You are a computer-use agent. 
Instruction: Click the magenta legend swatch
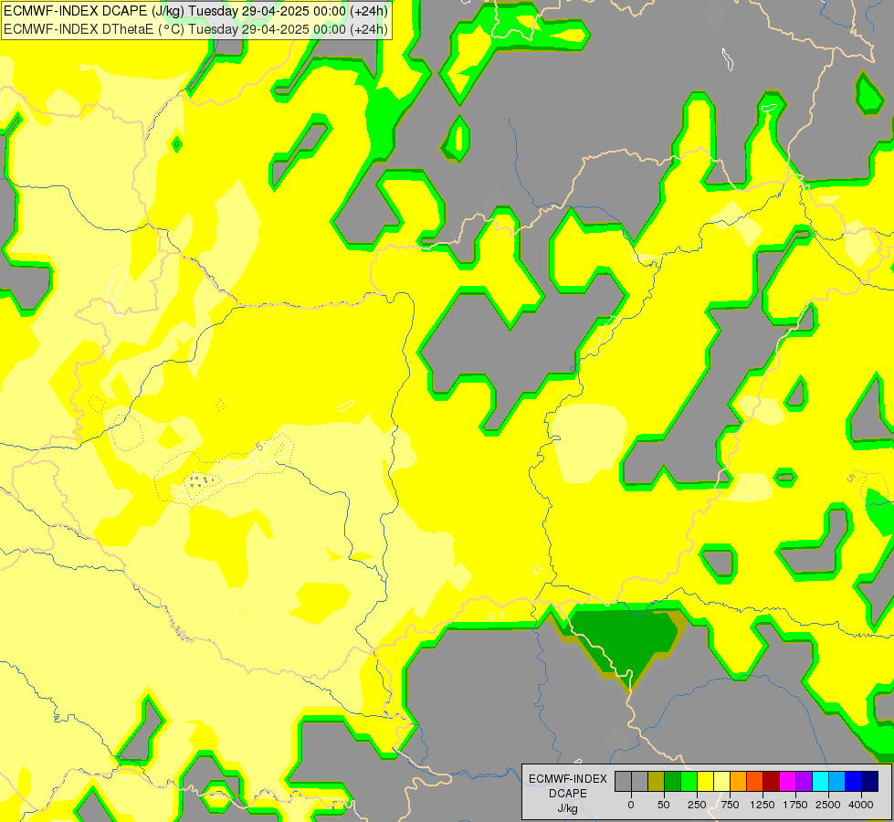coord(788,781)
